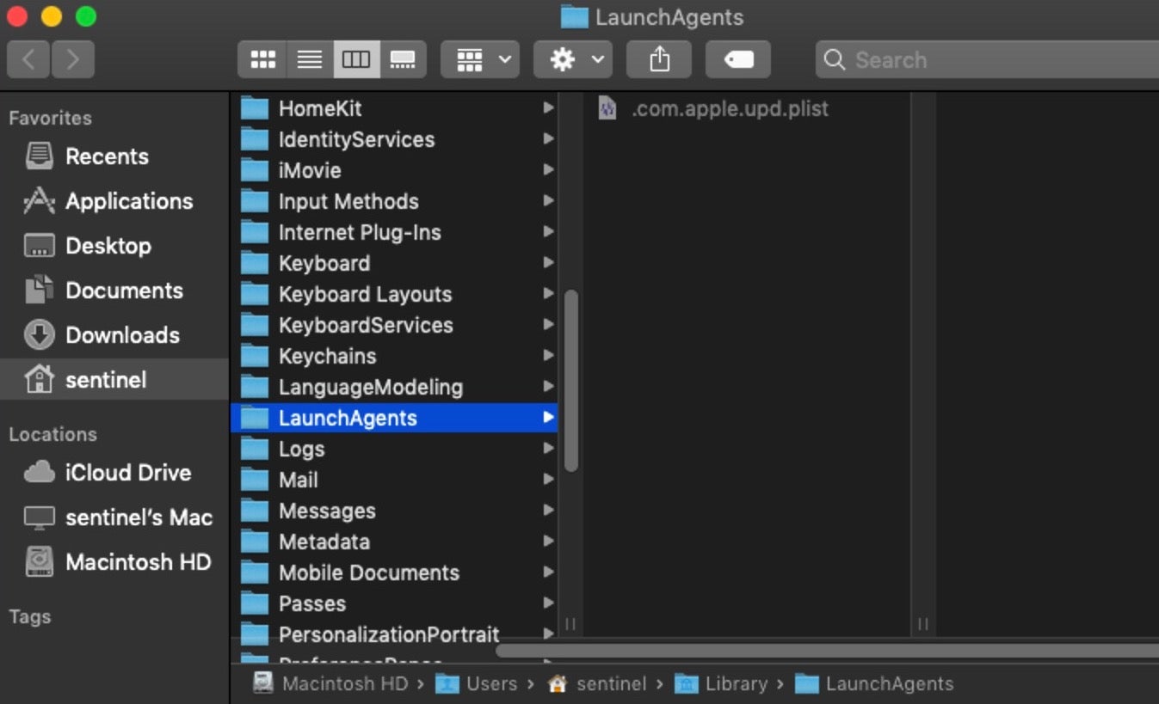Viewport: 1159px width, 704px height.
Task: Switch to icon view in toolbar
Action: click(262, 60)
